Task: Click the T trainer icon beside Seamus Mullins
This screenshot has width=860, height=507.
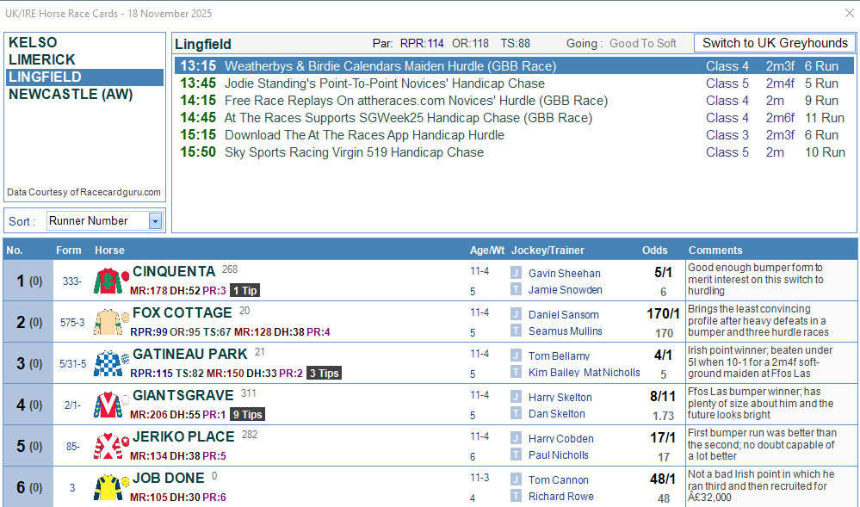Action: 516,331
